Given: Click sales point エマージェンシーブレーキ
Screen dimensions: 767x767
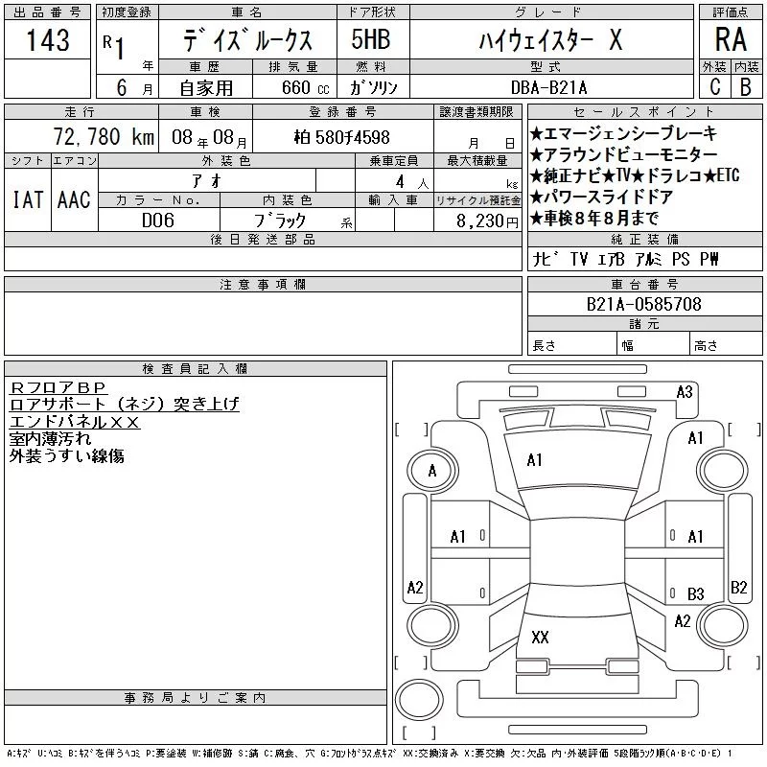Looking at the screenshot, I should click(623, 133).
